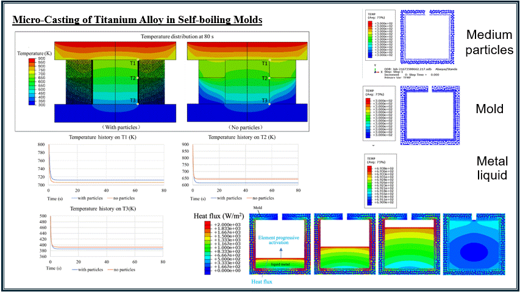Click the Micro-Casting of Titanium Alloy title
Image resolution: width=520 pixels, height=292 pixels.
pos(137,19)
